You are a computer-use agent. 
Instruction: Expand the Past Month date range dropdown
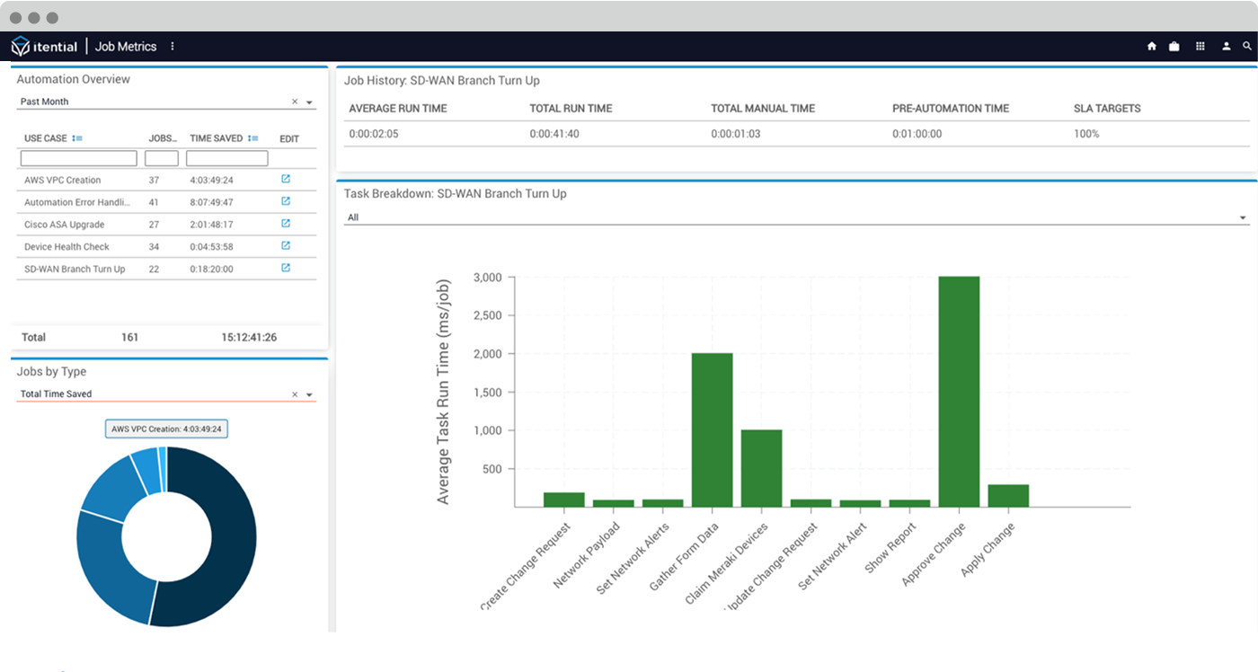(309, 101)
